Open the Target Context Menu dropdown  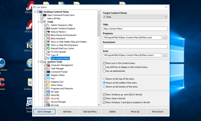[x=135, y=17]
